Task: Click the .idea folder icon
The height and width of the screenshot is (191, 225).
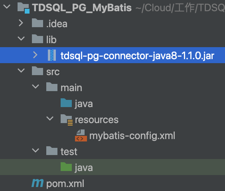Action: pos(37,23)
